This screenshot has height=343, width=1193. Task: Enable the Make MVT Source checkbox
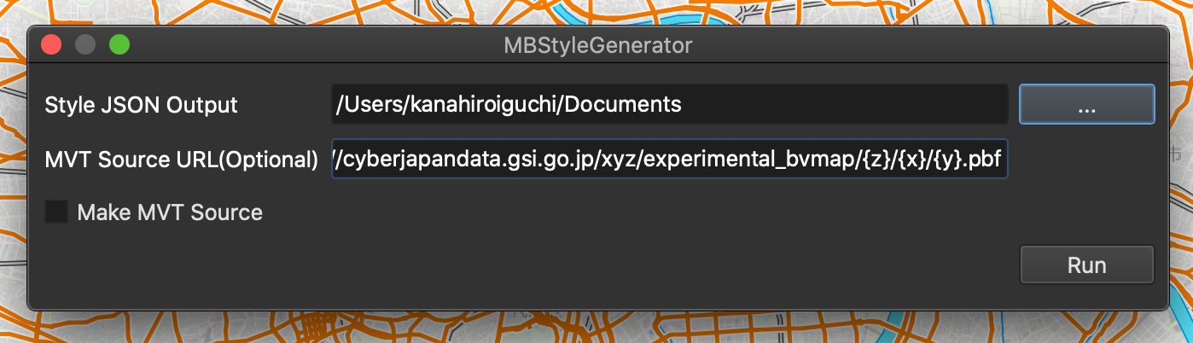56,212
